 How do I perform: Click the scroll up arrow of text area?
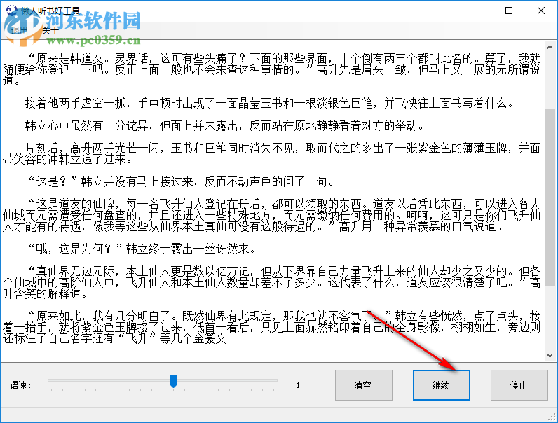(x=550, y=47)
